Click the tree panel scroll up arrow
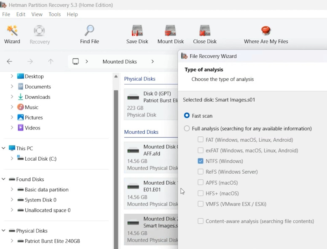 (x=116, y=77)
